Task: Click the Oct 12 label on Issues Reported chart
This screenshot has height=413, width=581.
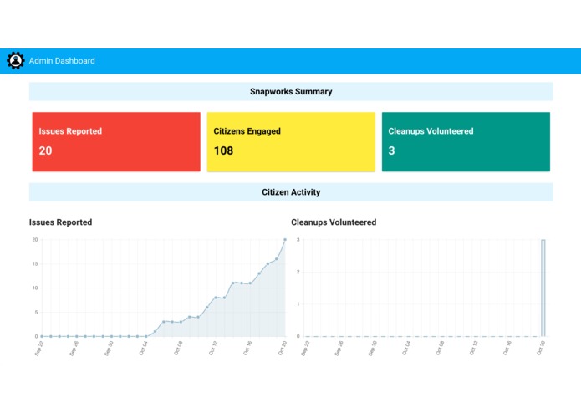Action: tap(213, 349)
